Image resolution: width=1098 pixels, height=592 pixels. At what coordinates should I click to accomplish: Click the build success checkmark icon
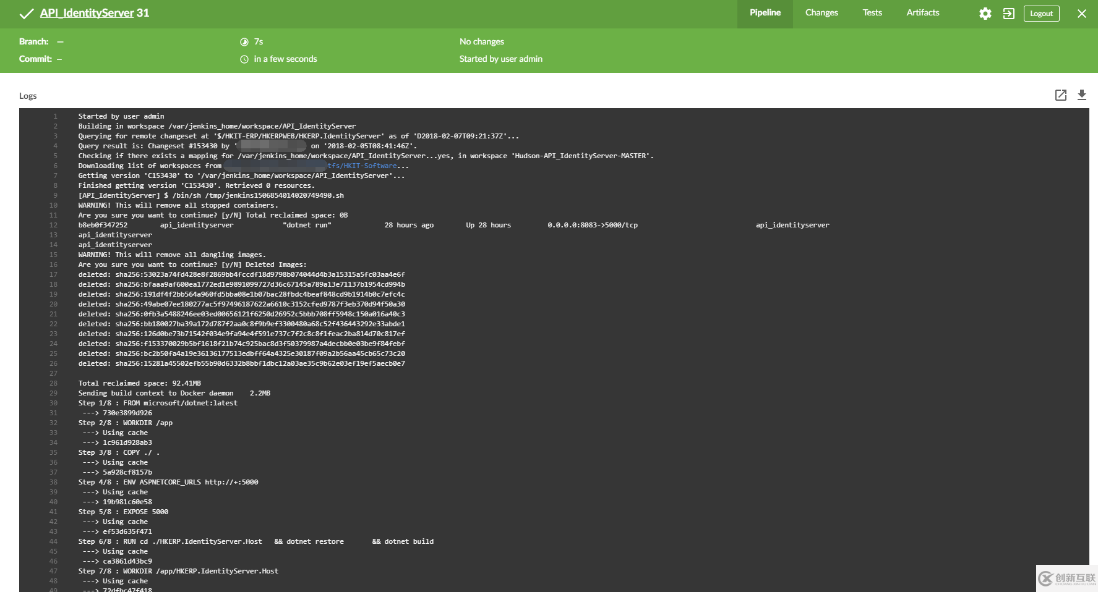(x=26, y=14)
